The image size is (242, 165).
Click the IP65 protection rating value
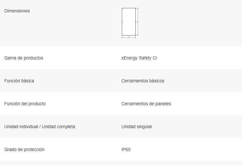(x=126, y=149)
